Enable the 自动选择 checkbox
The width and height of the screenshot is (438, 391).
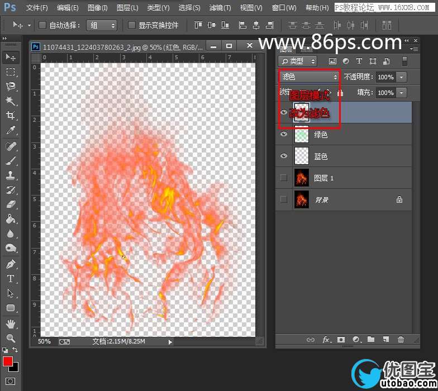tap(42, 26)
